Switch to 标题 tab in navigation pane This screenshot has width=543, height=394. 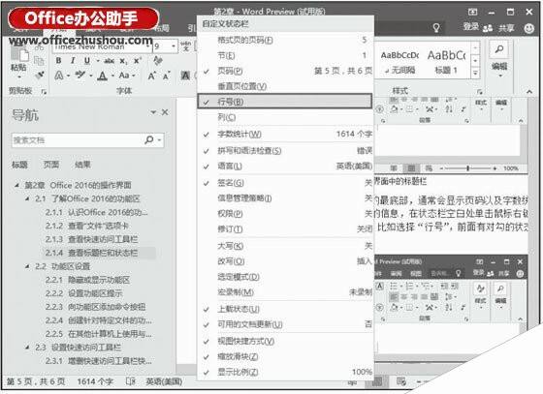point(19,165)
